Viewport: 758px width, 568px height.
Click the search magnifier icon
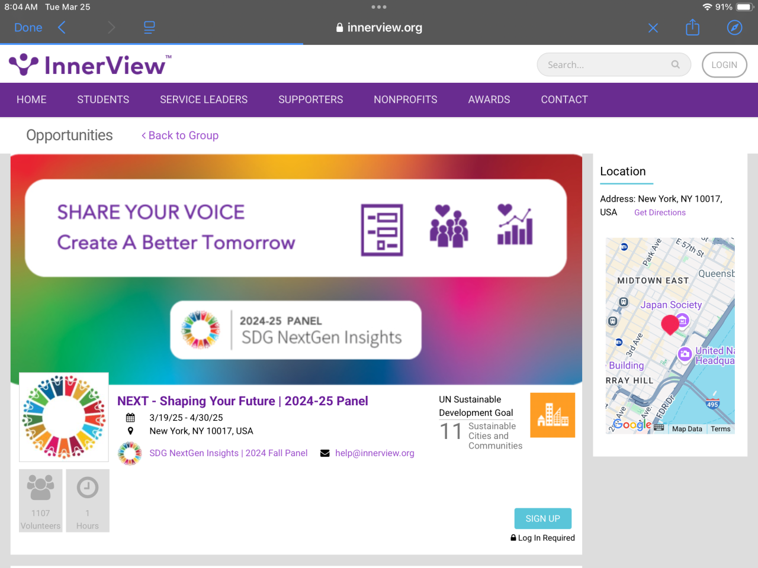676,64
